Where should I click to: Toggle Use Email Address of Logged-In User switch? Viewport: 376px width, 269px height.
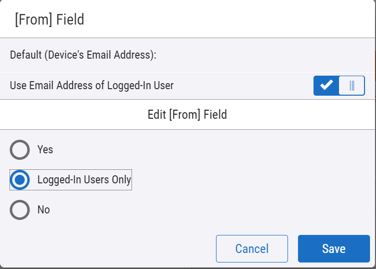point(339,86)
